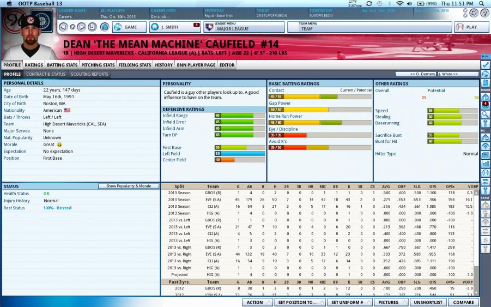Image resolution: width=491 pixels, height=307 pixels.
Task: Click the MNGR section jersey icon
Action: (x=486, y=123)
